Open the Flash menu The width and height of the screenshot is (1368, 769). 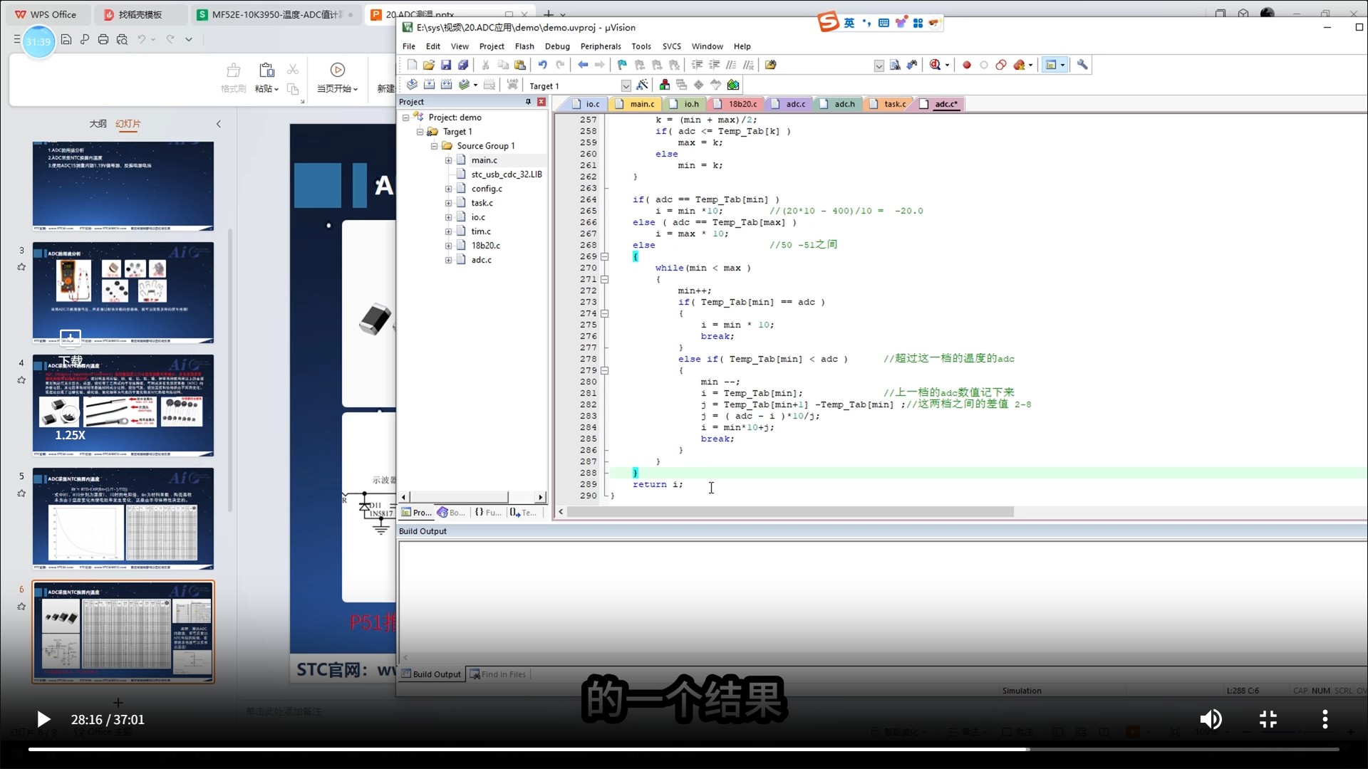[x=524, y=46]
